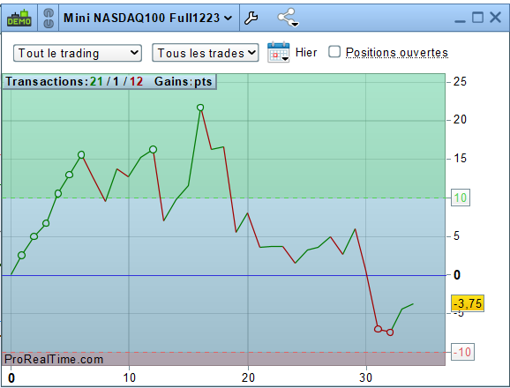This screenshot has width=510, height=388.
Task: Click the 'Hier' date label
Action: (x=306, y=52)
